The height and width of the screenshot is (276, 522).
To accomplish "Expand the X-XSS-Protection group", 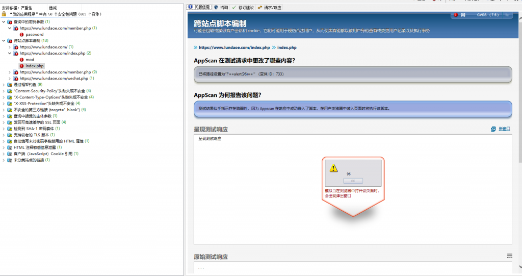I will (4, 104).
